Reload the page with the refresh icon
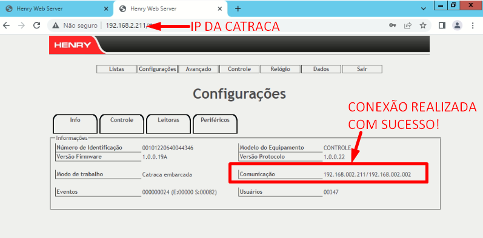Image resolution: width=483 pixels, height=238 pixels. [x=36, y=25]
